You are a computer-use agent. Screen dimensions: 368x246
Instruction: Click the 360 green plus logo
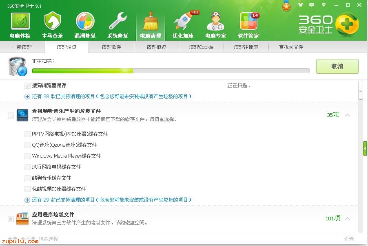click(347, 25)
